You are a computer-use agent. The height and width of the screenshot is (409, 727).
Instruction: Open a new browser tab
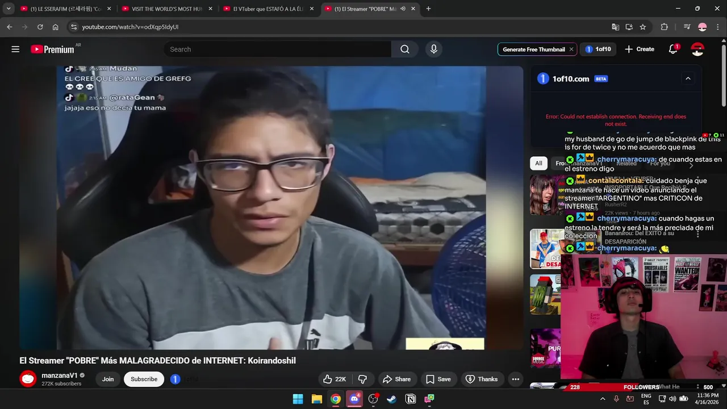pos(428,9)
